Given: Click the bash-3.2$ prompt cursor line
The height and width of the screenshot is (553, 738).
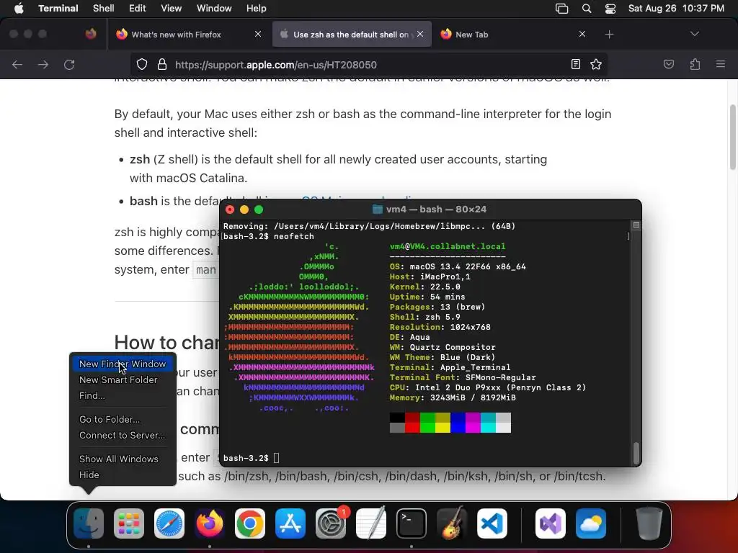Looking at the screenshot, I should tap(252, 458).
